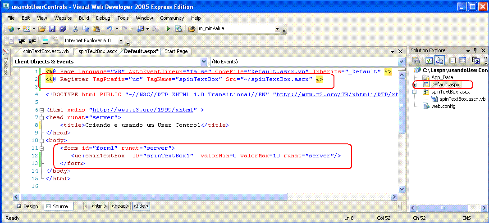Screen dimensions: 489x223
Task: Click the Cut scissors icon
Action: point(75,29)
